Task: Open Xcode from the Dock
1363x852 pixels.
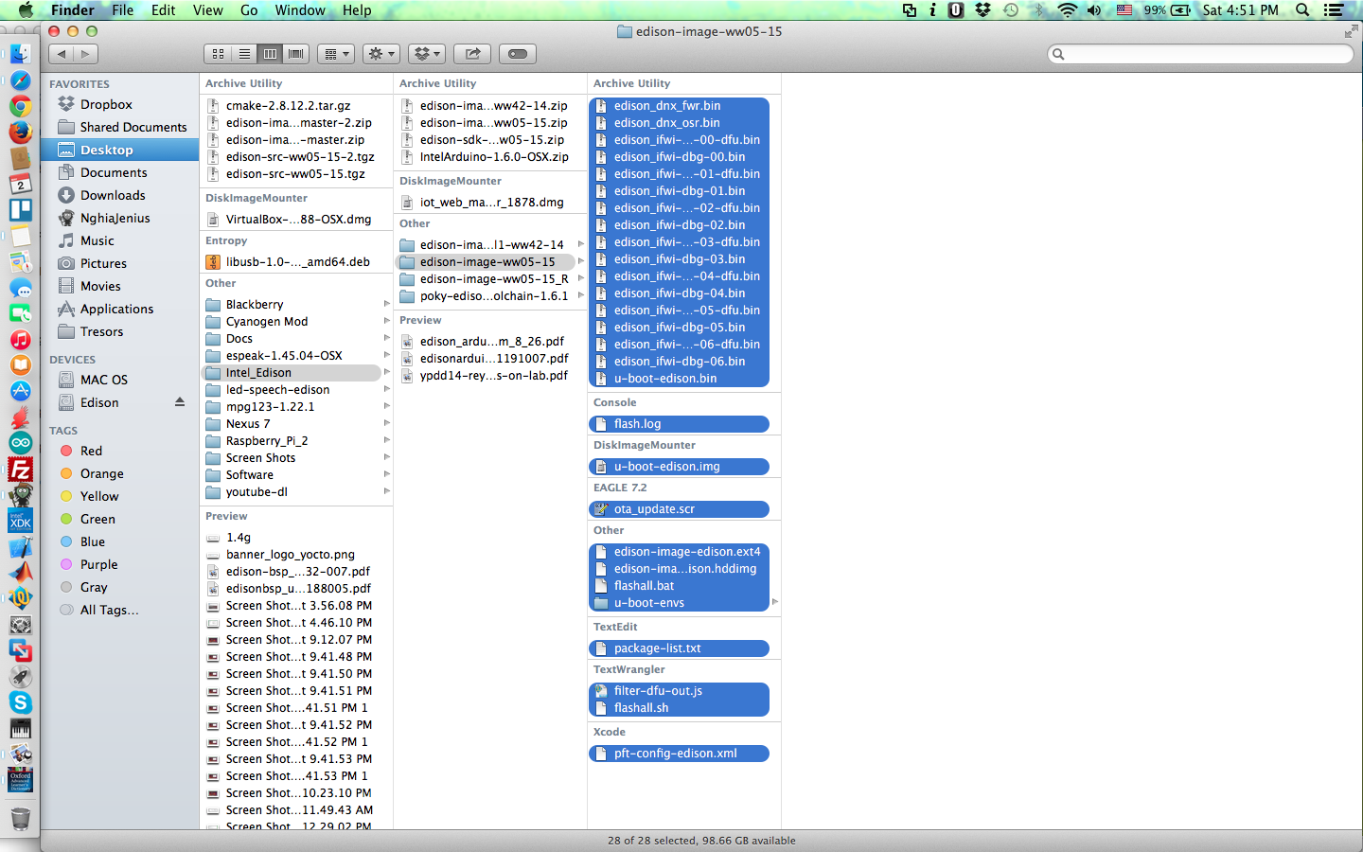Action: tap(20, 546)
